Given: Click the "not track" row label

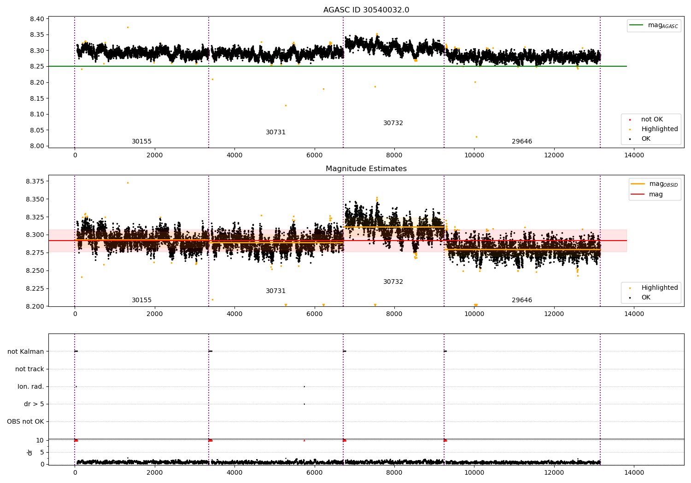Looking at the screenshot, I should (29, 369).
